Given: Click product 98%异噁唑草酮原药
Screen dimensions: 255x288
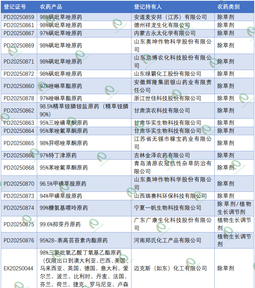Looking at the screenshot, I should [x=64, y=143].
